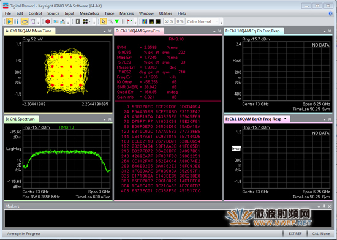
Task: Pin the Markers panel
Action: pyautogui.click(x=324, y=206)
